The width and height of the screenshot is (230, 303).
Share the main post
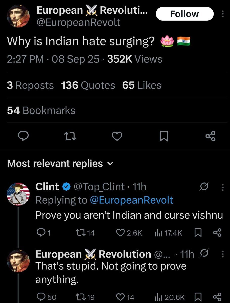[x=210, y=136]
